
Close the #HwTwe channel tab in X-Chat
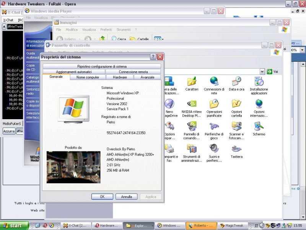point(4,26)
